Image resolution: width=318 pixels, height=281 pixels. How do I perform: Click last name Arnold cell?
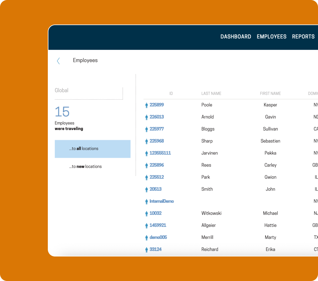pos(207,117)
